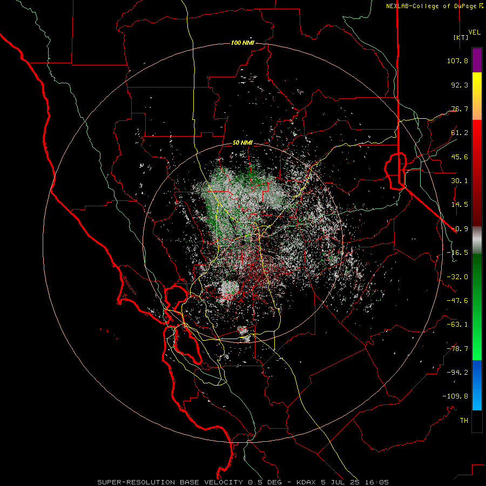
Task: Click the -47.6 velocity scale value
Action: click(457, 301)
